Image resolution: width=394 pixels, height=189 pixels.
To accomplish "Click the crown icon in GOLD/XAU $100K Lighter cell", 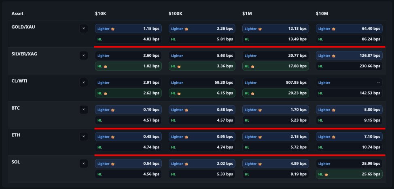I will (x=186, y=29).
